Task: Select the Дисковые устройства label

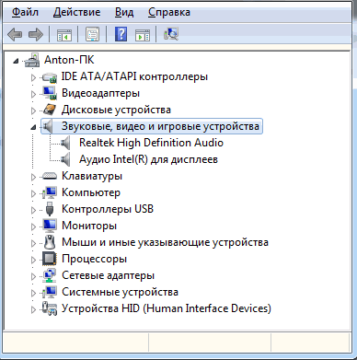Action: click(x=116, y=110)
